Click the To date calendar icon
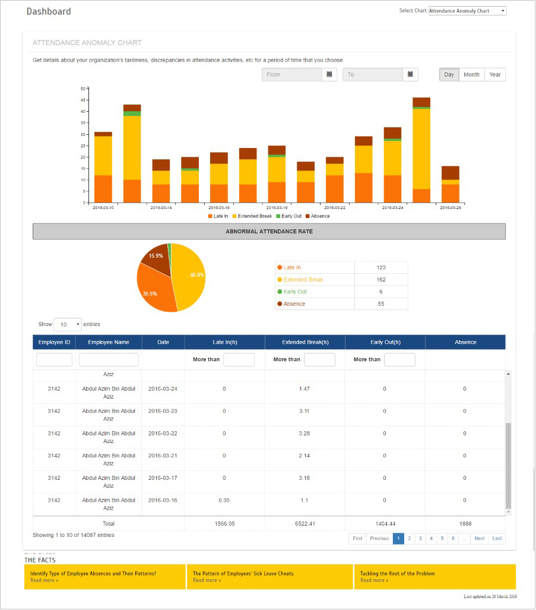Image resolution: width=536 pixels, height=610 pixels. [410, 75]
